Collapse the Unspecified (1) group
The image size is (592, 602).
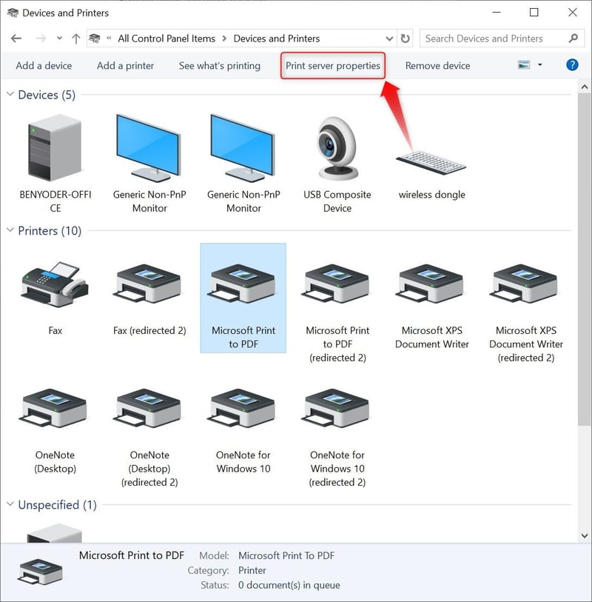(10, 504)
